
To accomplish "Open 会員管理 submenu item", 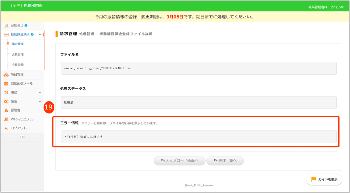I will (x=18, y=55).
